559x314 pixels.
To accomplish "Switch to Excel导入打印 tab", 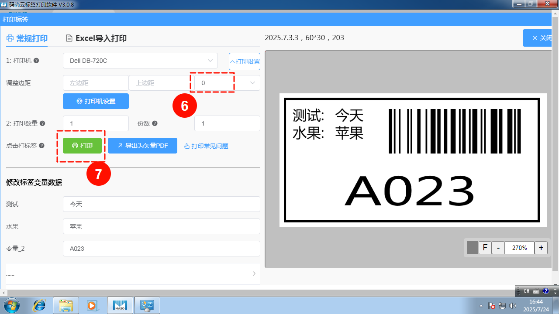I will click(96, 38).
